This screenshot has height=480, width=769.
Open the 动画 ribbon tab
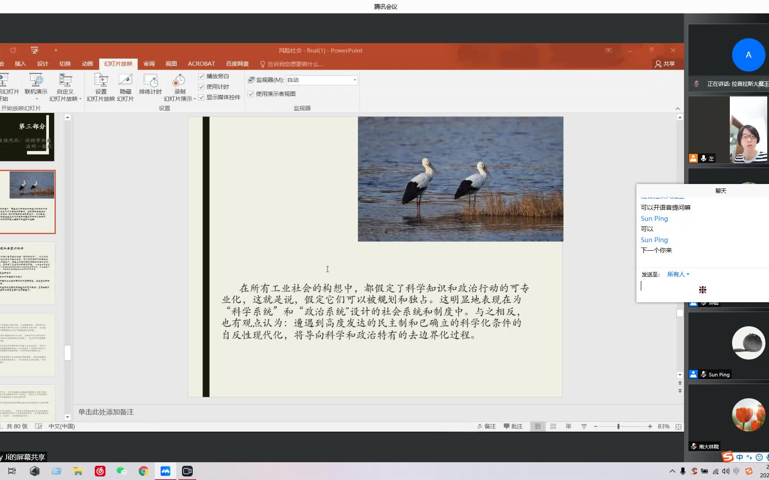tap(87, 64)
